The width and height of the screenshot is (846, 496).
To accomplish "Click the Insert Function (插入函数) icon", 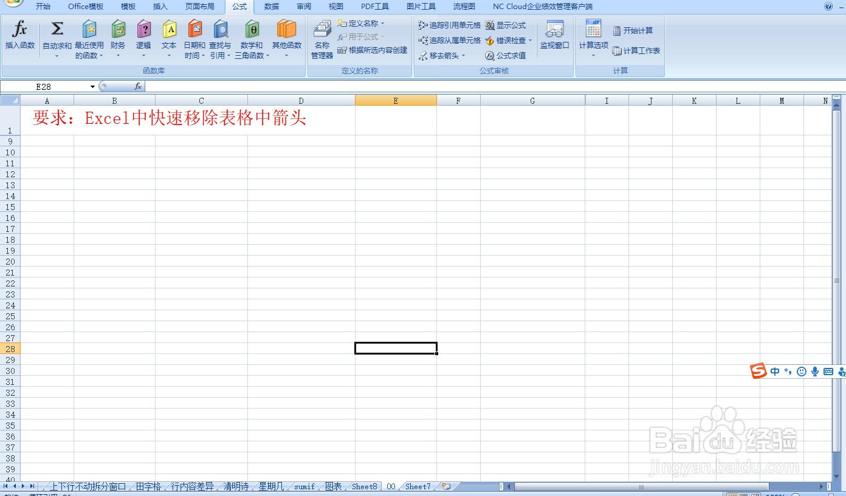I will coord(20,29).
